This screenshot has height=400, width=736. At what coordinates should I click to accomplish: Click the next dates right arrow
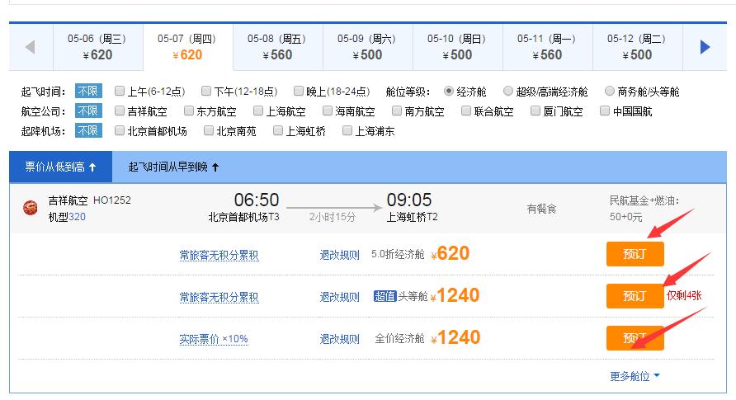(x=705, y=47)
